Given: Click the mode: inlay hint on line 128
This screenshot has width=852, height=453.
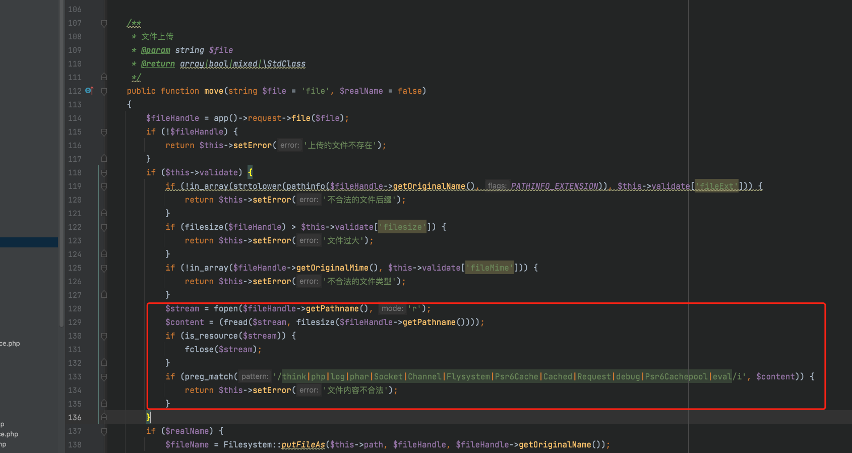Looking at the screenshot, I should click(392, 309).
